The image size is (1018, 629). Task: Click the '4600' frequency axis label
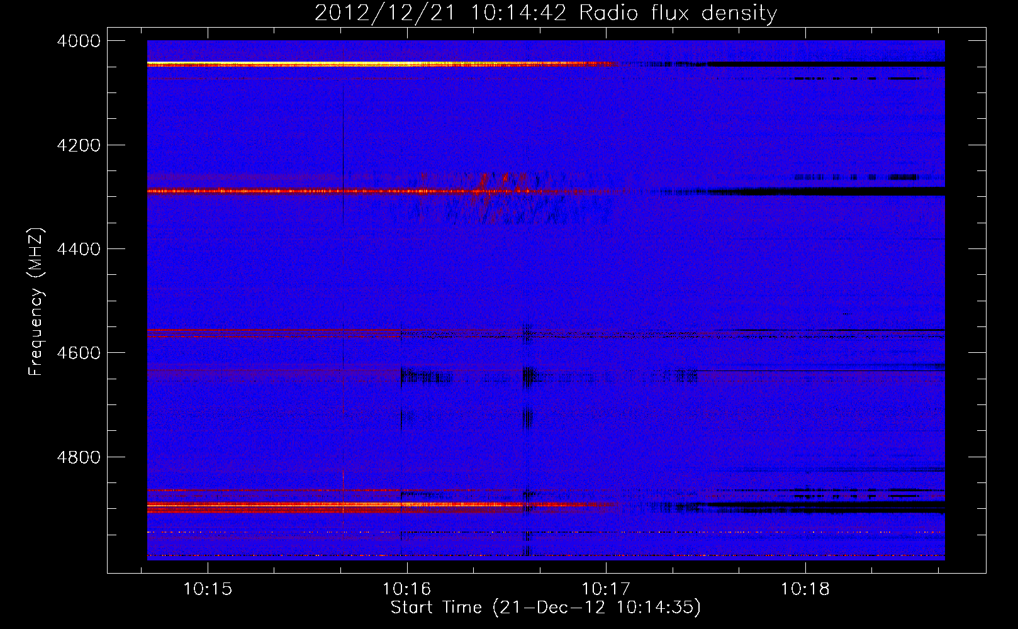79,353
